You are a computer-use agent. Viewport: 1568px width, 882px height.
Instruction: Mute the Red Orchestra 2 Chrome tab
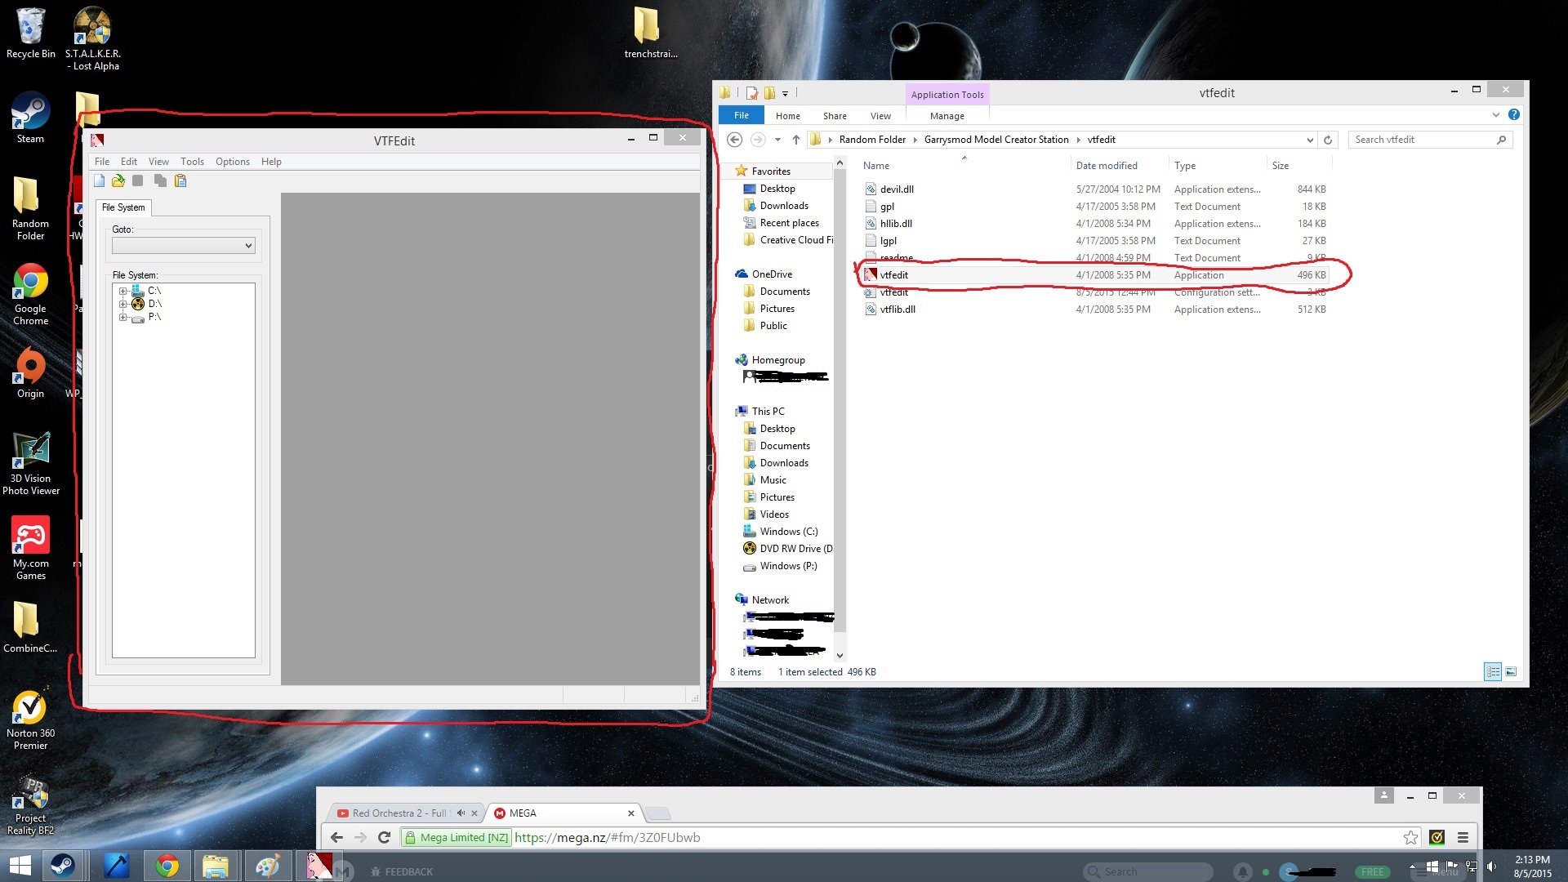tap(461, 813)
